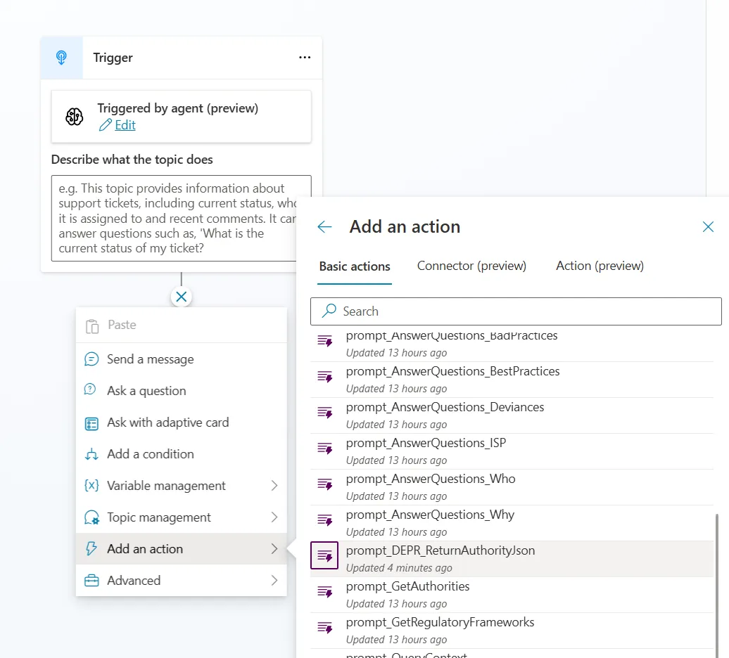Choose Send a message menu item
729x658 pixels.
(x=182, y=359)
